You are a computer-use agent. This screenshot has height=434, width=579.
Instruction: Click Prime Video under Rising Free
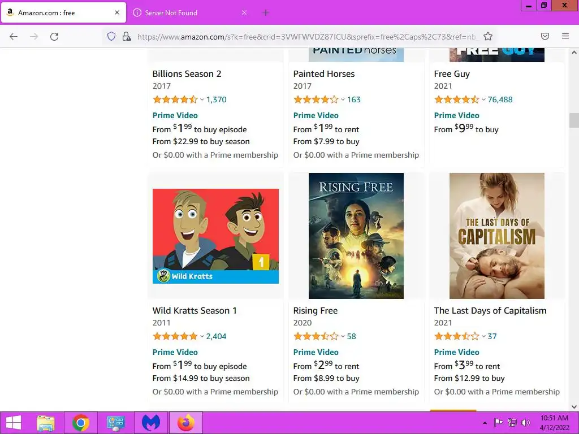pyautogui.click(x=316, y=353)
